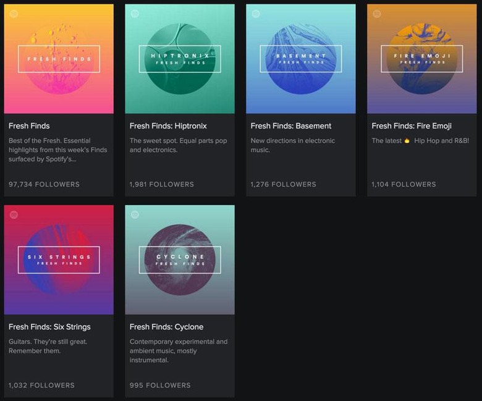Click the fire emoji in Fire Emoji description
The width and height of the screenshot is (482, 401).
pos(407,141)
